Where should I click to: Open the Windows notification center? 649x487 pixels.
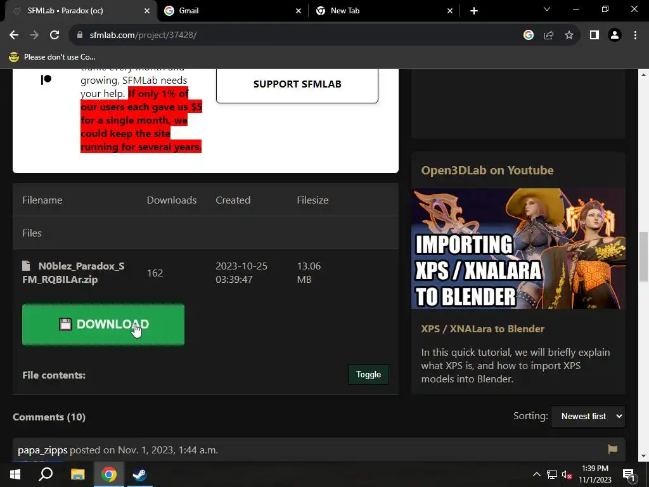point(629,474)
